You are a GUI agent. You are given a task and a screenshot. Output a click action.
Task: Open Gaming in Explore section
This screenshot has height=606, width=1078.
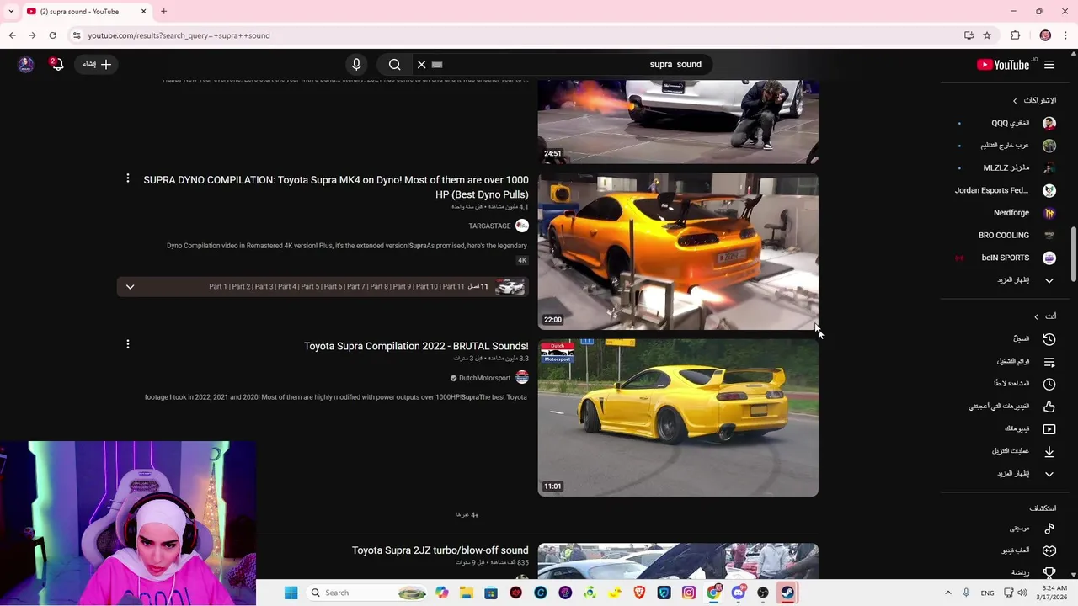tap(1029, 550)
